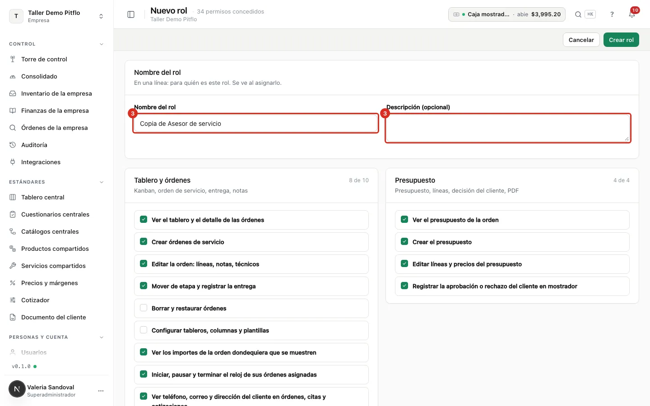This screenshot has width=650, height=406.
Task: Collapse the ESTÁNDARES sidebar section
Action: coord(102,182)
